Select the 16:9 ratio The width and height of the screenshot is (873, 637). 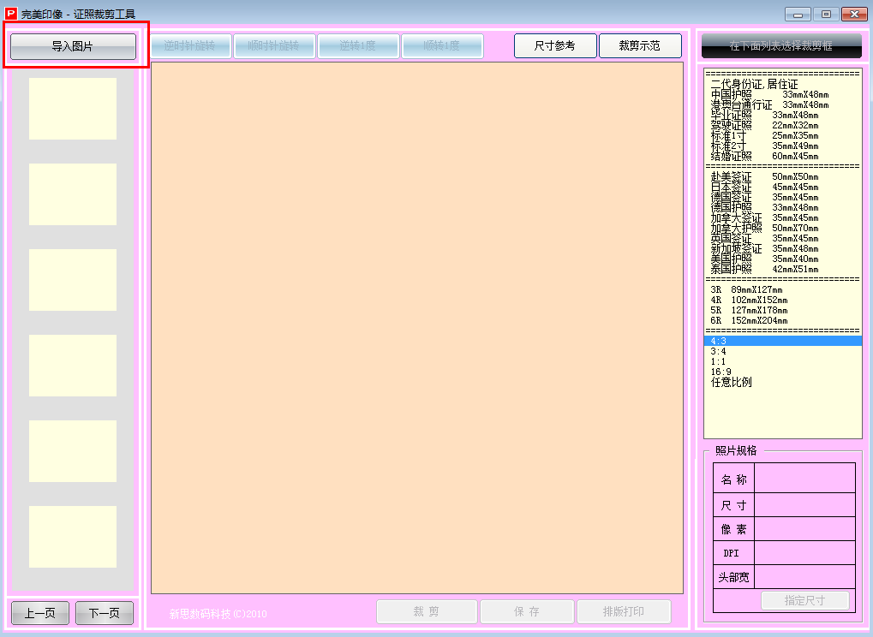click(783, 372)
